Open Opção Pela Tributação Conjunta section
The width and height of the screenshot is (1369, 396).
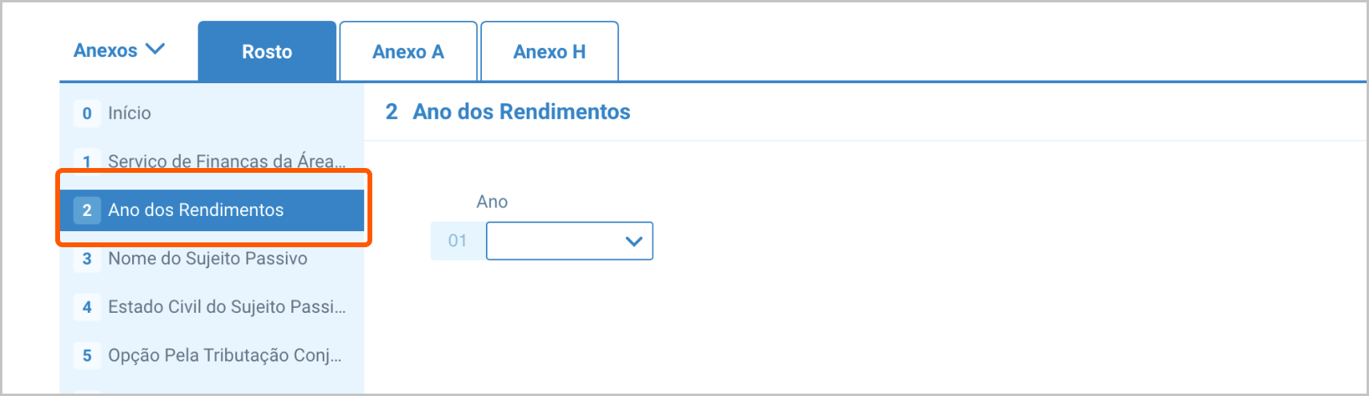point(225,355)
